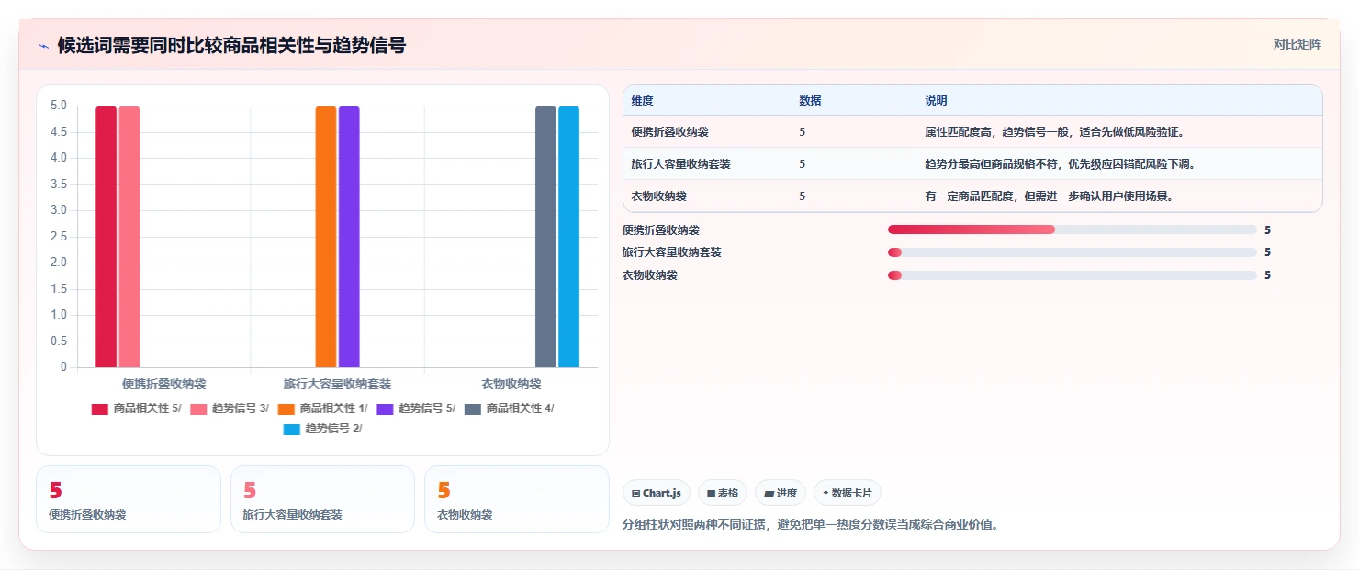
Task: Click the 旅行大容量收纳套装 x-axis label in chart
Action: [x=337, y=384]
